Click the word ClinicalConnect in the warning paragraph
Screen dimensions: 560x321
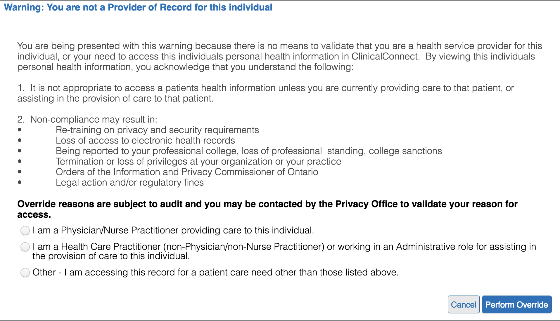pyautogui.click(x=385, y=56)
